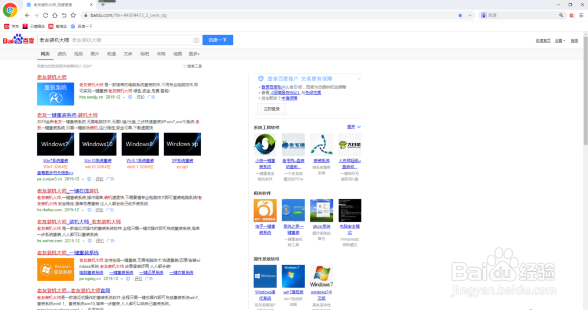Click the Baidu logo

[x=18, y=39]
